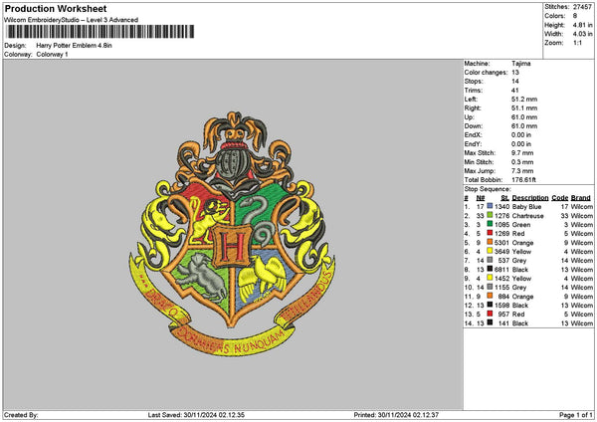This screenshot has height=422, width=597.
Task: Click the Orange swatch with 884 stitches
Action: [490, 296]
